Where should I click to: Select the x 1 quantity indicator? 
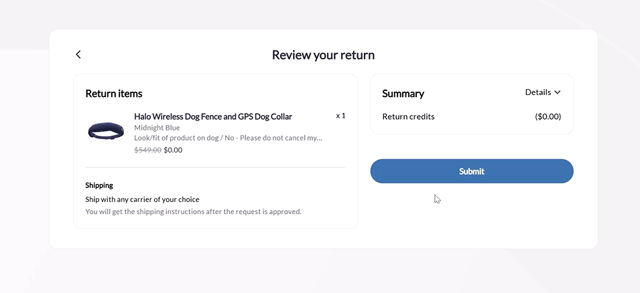pyautogui.click(x=340, y=116)
